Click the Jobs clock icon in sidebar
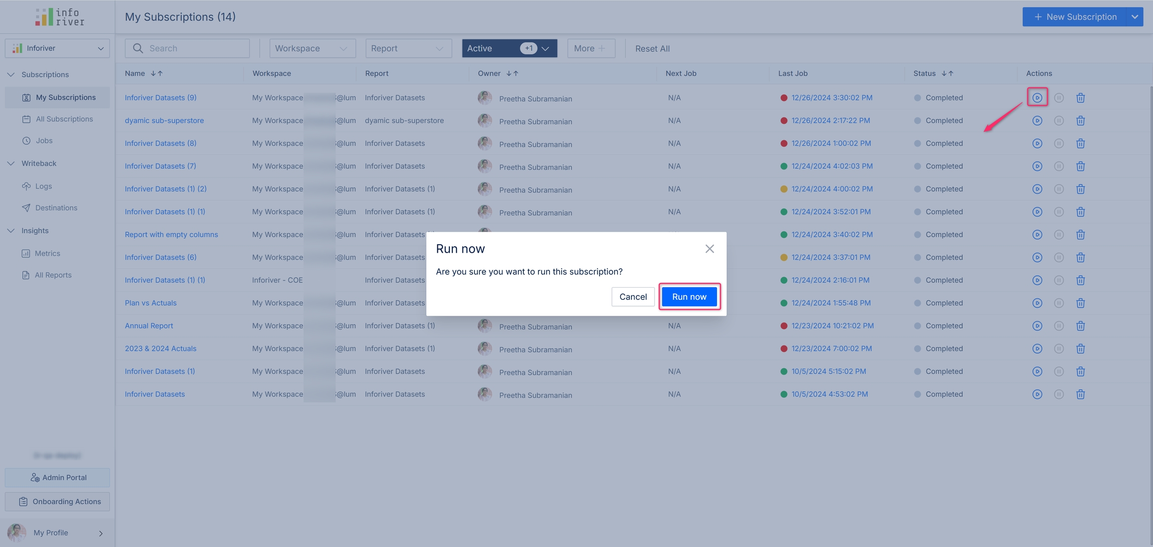 point(27,141)
